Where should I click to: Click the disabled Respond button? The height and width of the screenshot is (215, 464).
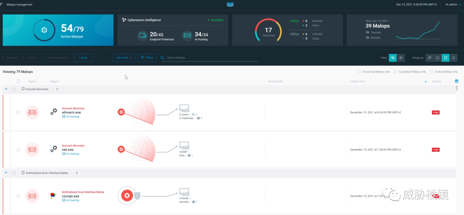[12, 58]
